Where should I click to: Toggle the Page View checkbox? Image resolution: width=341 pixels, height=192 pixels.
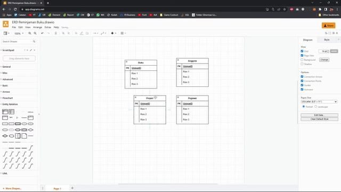(302, 55)
